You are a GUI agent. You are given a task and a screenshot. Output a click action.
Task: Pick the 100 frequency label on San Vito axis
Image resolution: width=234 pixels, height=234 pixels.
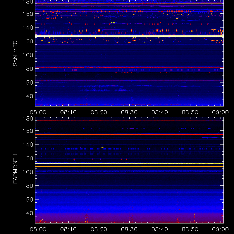pyautogui.click(x=28, y=55)
